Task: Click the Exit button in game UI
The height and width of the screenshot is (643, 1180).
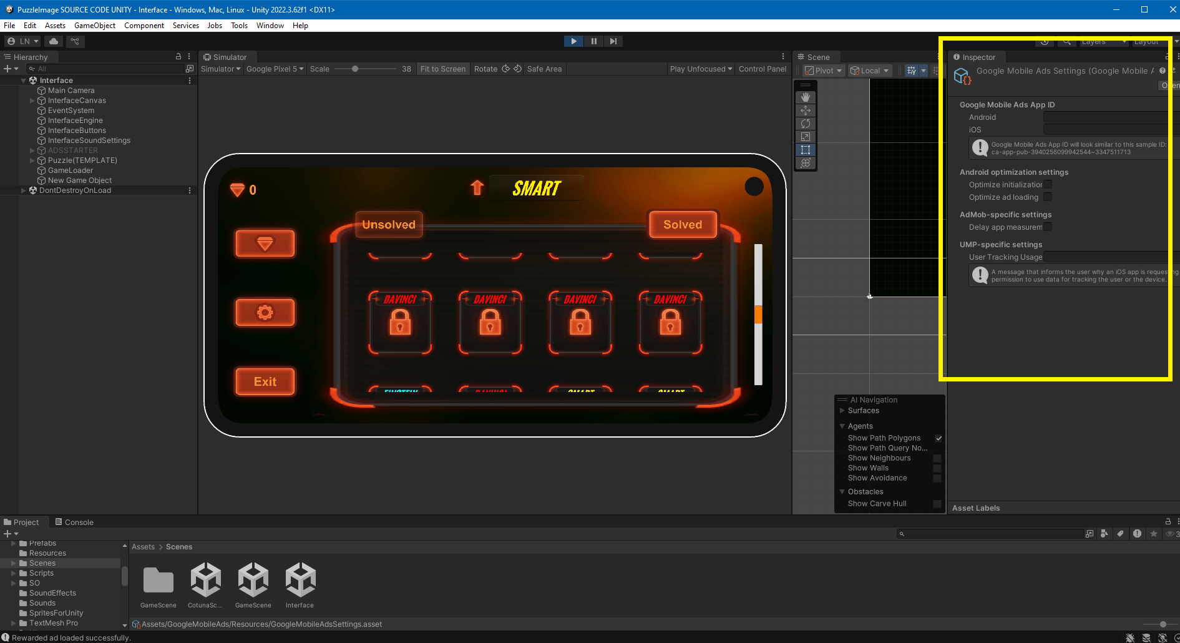Action: (x=265, y=381)
